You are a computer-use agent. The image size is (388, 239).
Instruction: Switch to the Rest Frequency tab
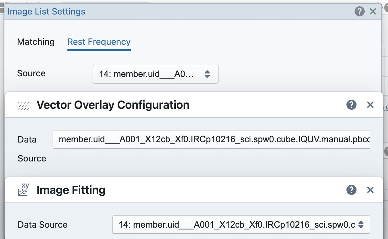coord(99,42)
